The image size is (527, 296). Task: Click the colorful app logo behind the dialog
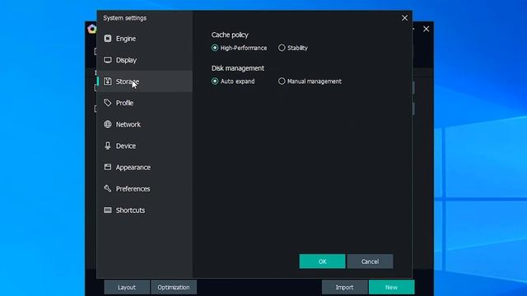point(91,29)
